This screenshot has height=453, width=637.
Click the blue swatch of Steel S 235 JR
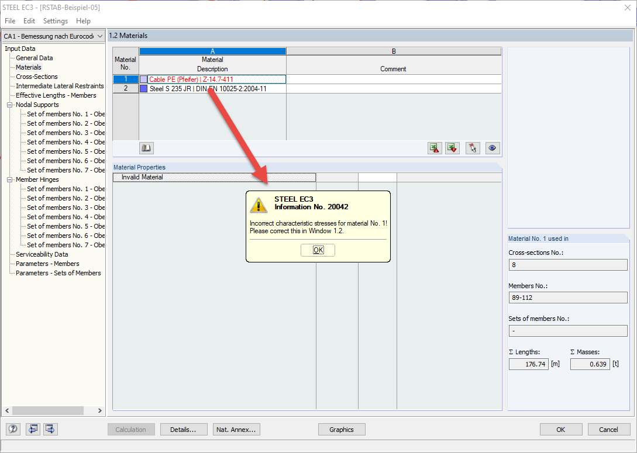[143, 88]
